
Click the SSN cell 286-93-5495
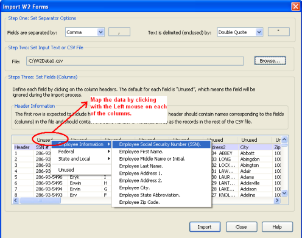(49, 183)
